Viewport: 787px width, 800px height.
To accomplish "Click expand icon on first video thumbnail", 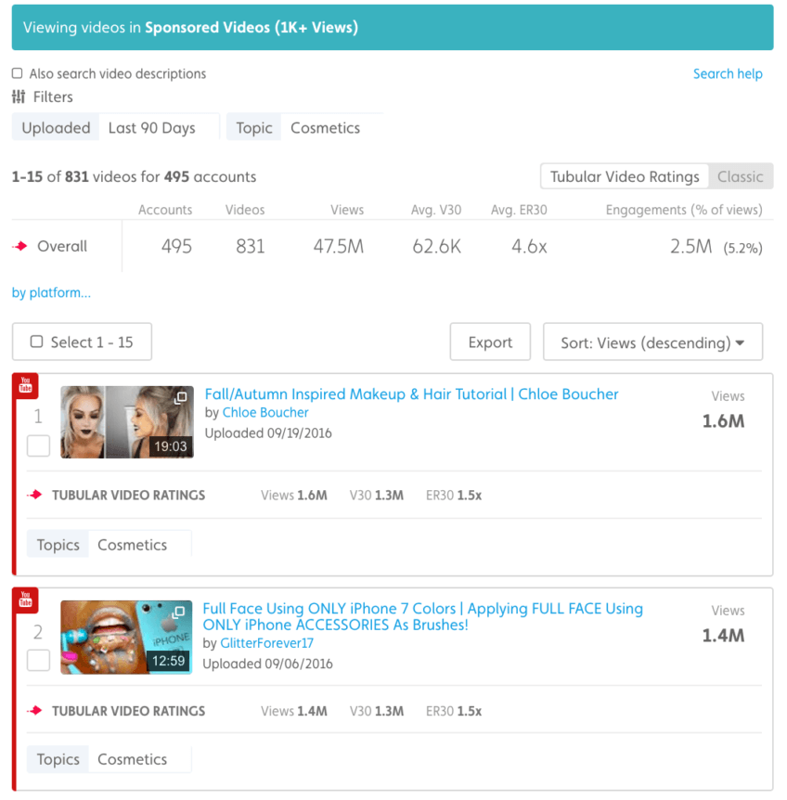I will click(181, 398).
